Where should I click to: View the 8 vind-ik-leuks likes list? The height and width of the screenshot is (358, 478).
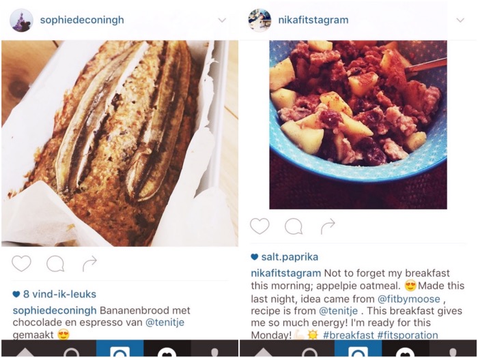tap(54, 294)
